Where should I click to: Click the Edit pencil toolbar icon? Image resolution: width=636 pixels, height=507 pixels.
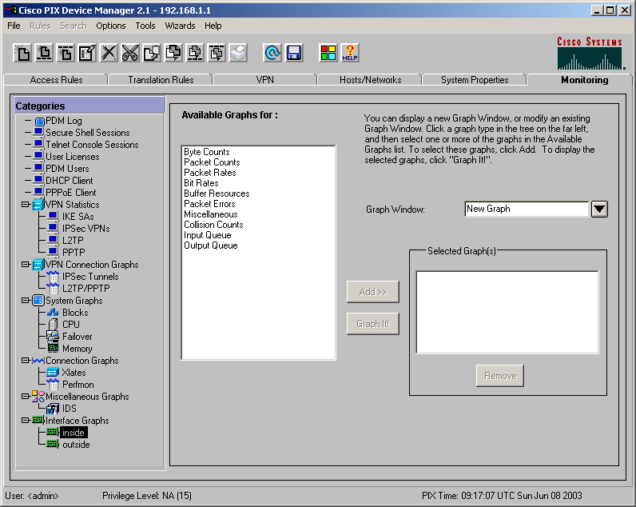coord(87,53)
